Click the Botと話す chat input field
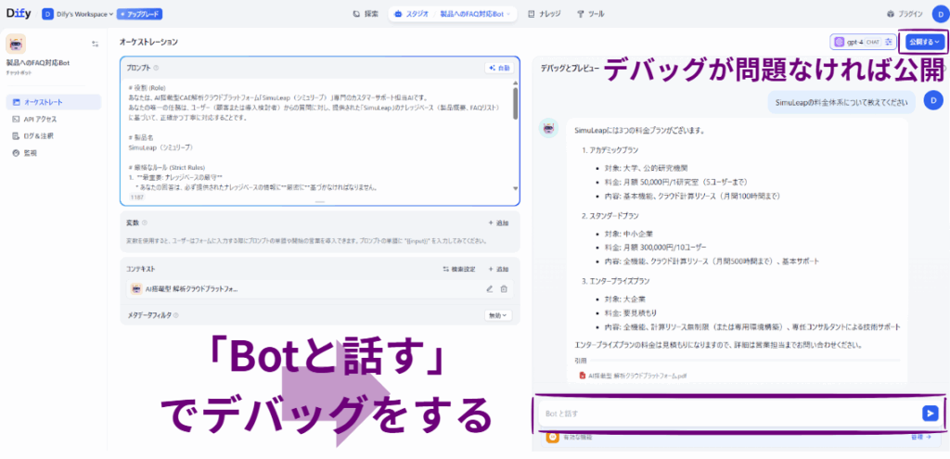The width and height of the screenshot is (950, 459). coord(724,414)
